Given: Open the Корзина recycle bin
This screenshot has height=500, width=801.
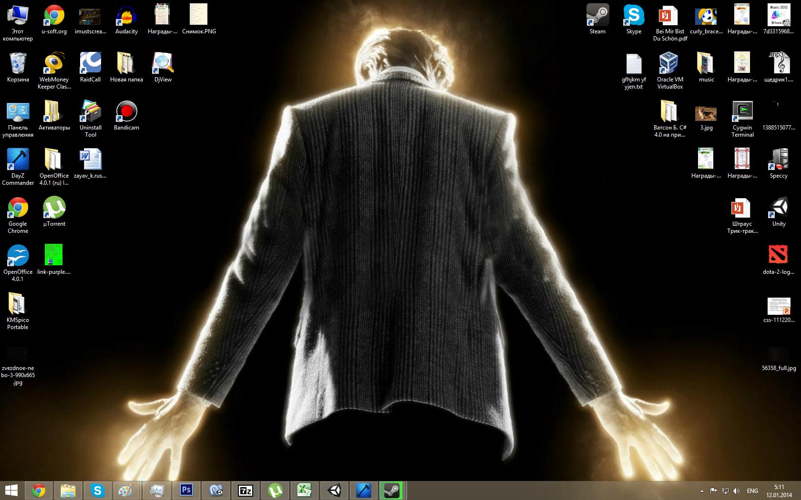Looking at the screenshot, I should 18,67.
